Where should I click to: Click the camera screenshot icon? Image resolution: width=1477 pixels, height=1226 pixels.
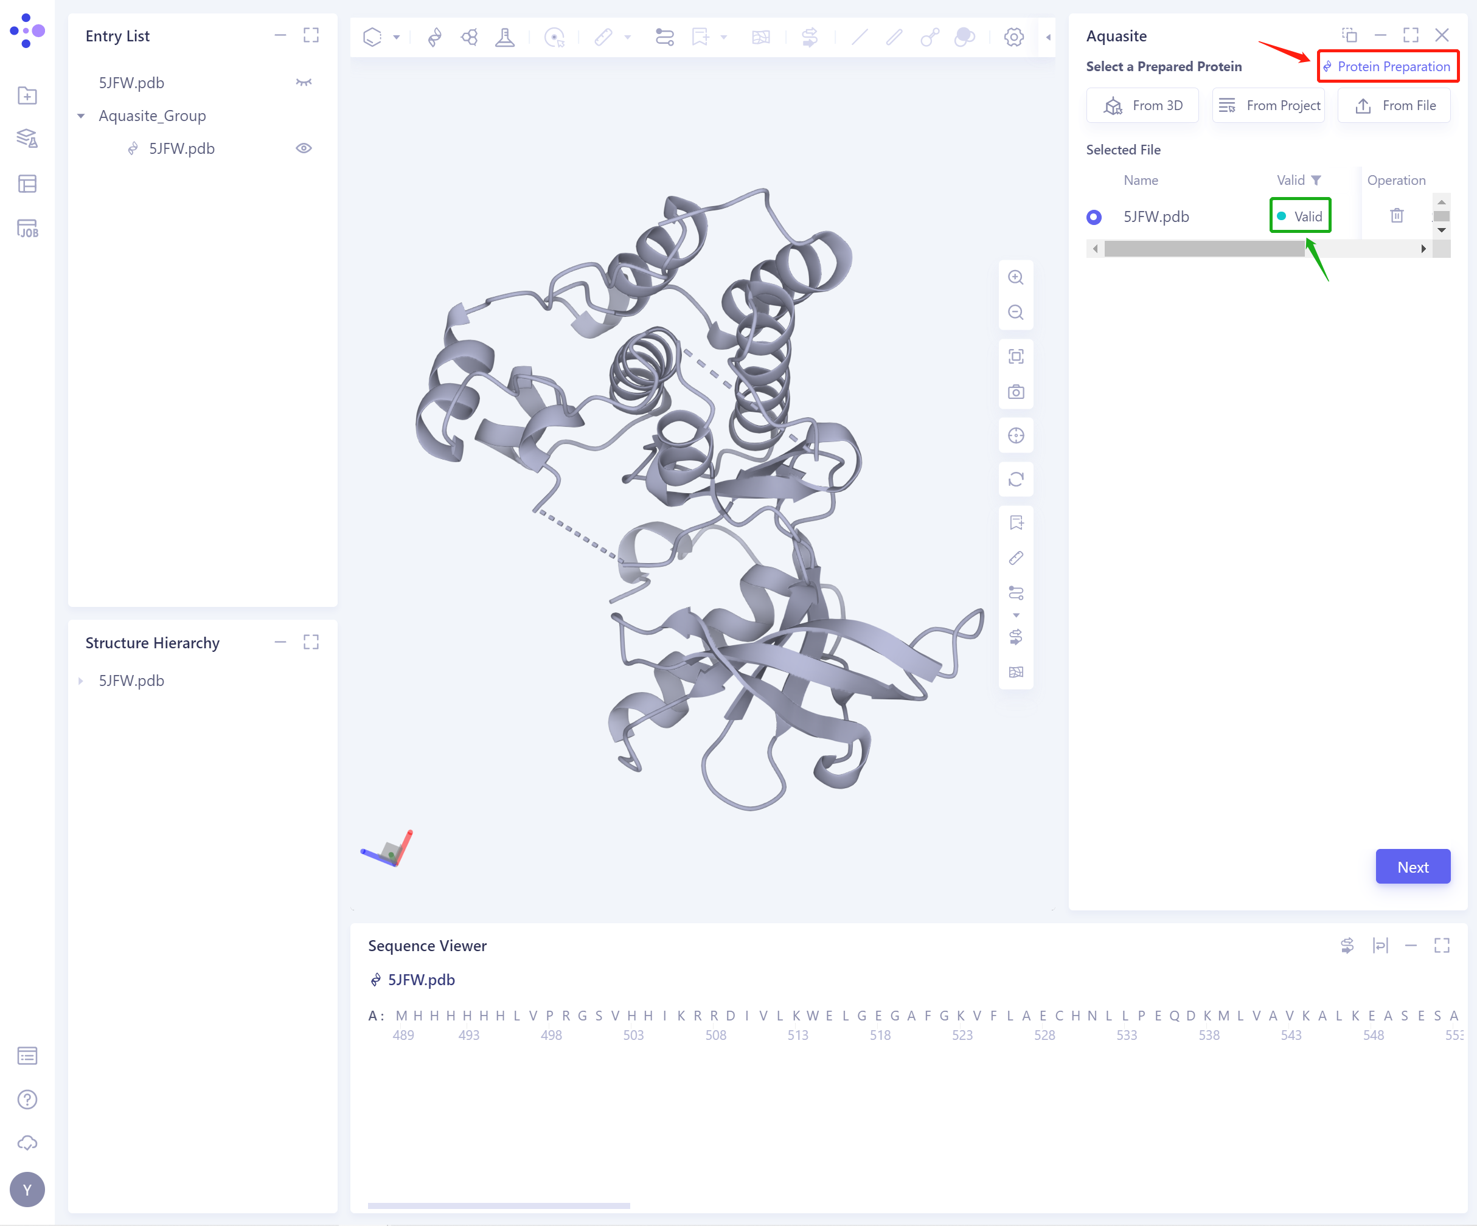[x=1015, y=392]
